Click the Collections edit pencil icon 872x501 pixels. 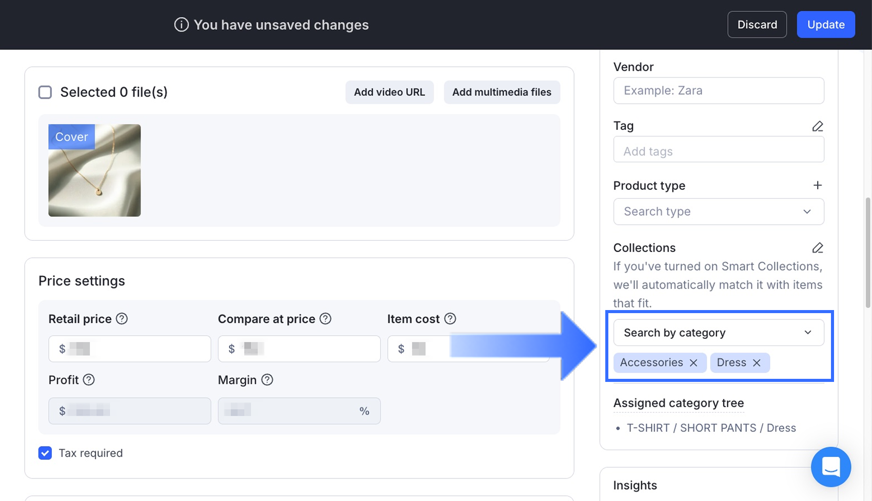click(x=818, y=248)
